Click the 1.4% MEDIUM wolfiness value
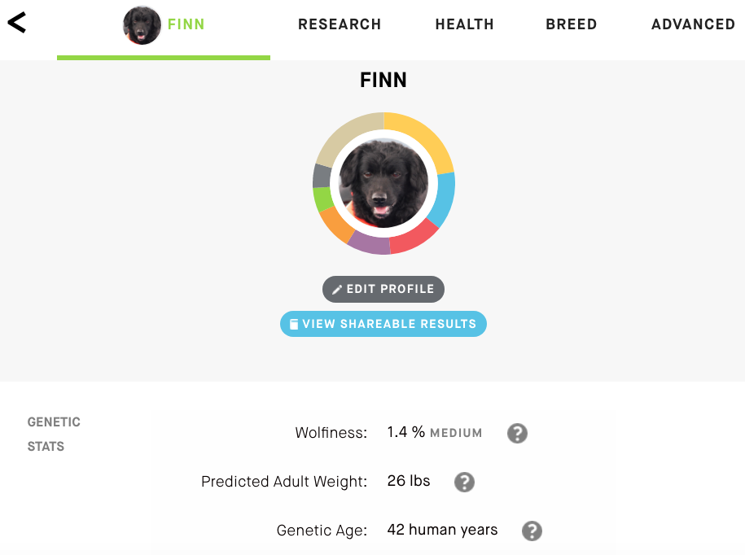This screenshot has height=555, width=745. [x=433, y=433]
